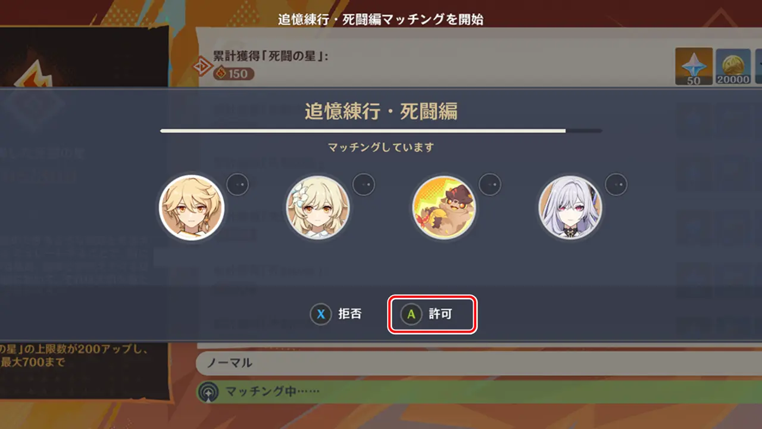Click the 拒否 decline button
The width and height of the screenshot is (762, 429).
tap(337, 314)
